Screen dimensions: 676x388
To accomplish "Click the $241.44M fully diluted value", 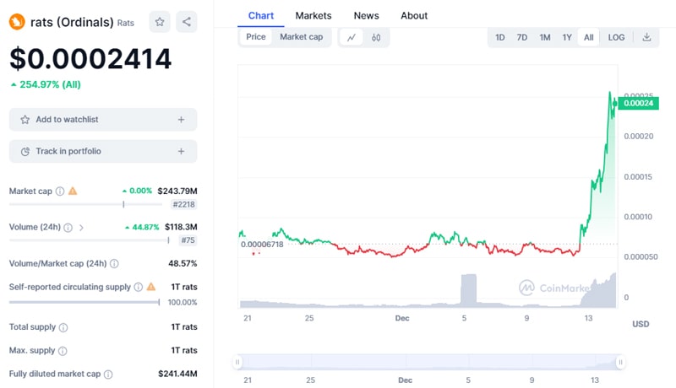I will [x=177, y=374].
